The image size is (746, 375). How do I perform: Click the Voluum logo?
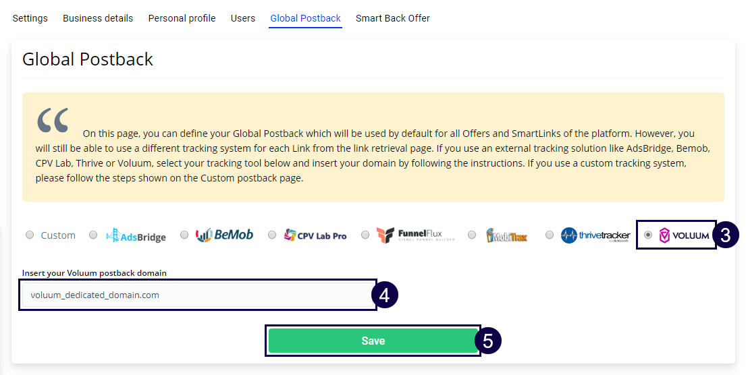pos(684,236)
